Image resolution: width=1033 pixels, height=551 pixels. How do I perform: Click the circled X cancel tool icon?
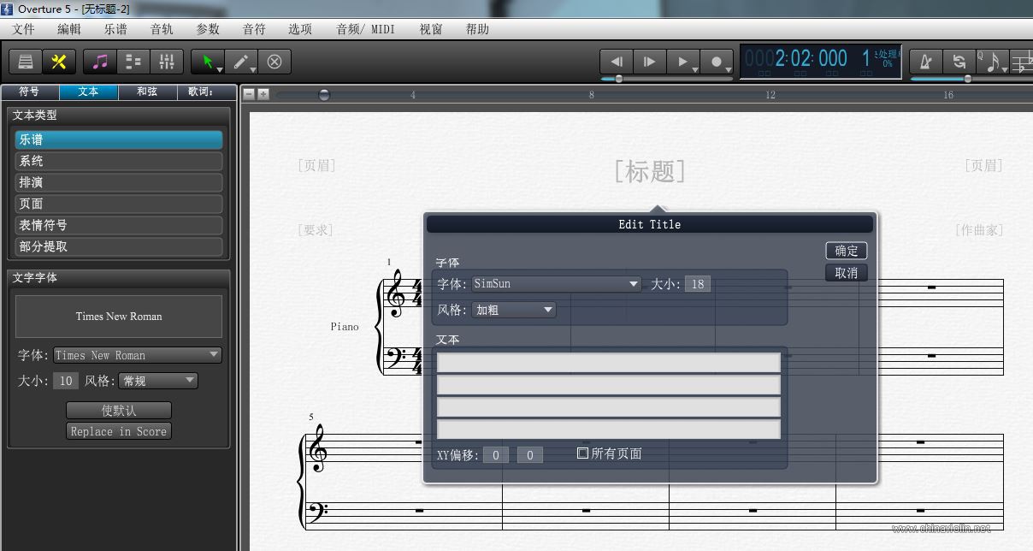(274, 62)
